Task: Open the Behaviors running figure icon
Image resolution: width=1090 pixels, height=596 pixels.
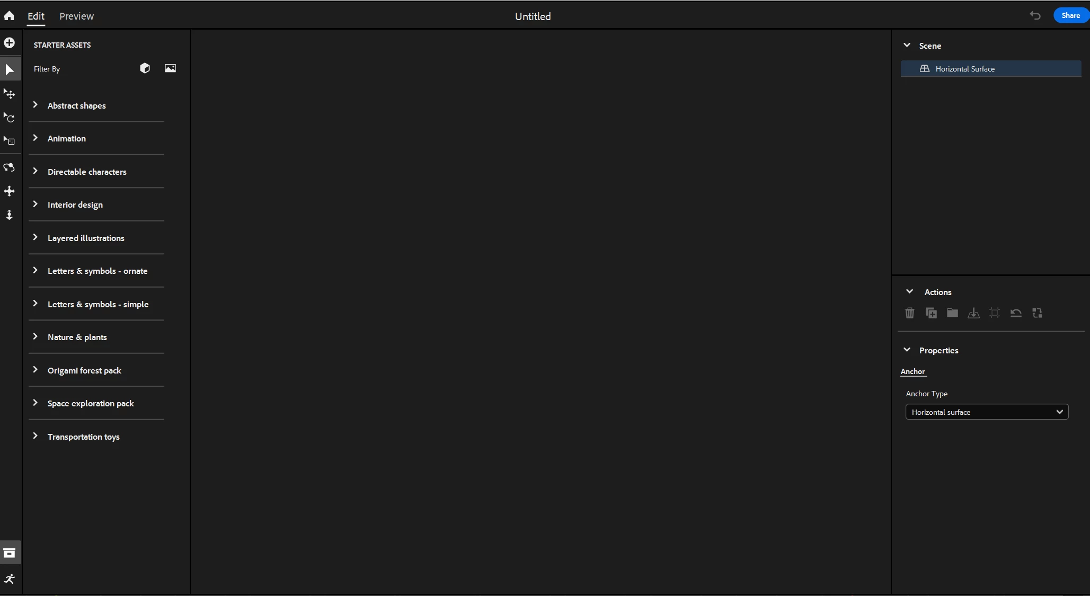Action: coord(10,579)
